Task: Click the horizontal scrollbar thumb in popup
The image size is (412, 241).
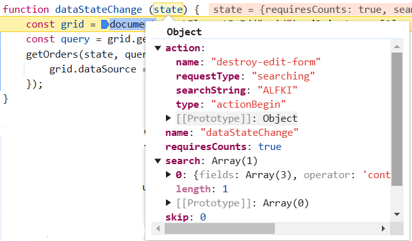Action: pos(220,228)
